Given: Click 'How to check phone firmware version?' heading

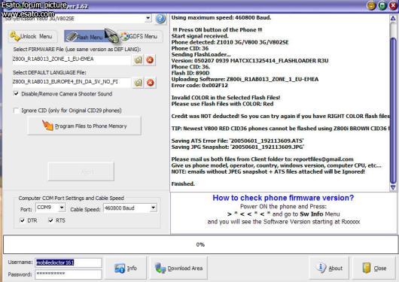Looking at the screenshot, I should point(283,198).
